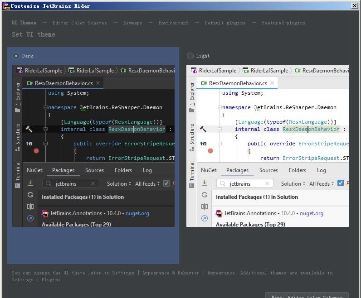Image resolution: width=361 pixels, height=298 pixels.
Task: Click the Dark theme preview thumbnail
Action: pyautogui.click(x=93, y=146)
